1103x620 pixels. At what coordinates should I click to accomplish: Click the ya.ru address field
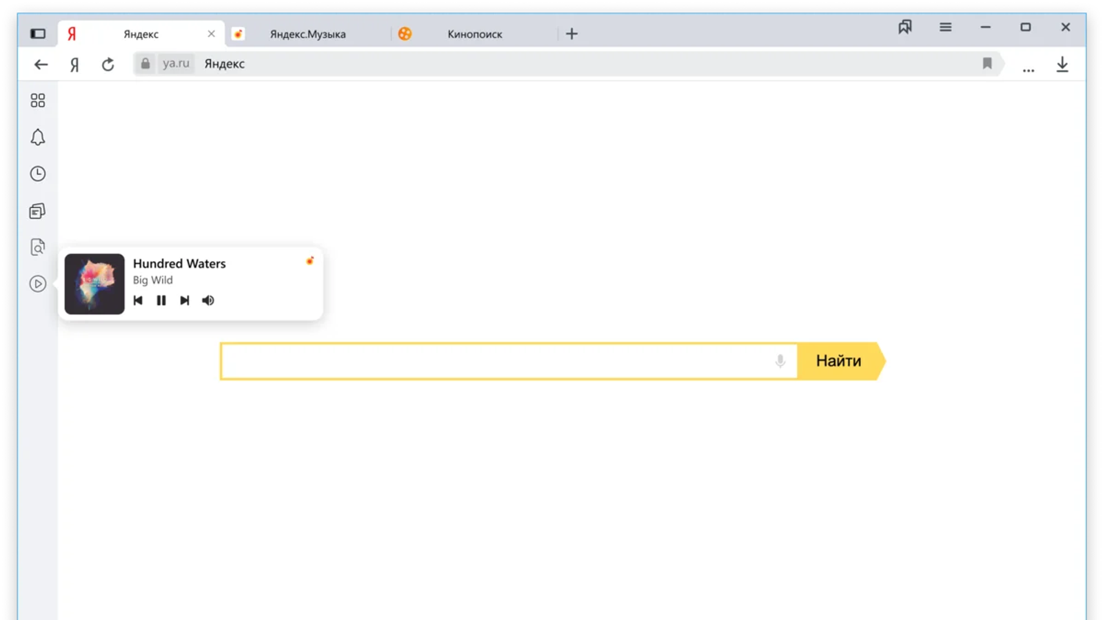click(176, 63)
